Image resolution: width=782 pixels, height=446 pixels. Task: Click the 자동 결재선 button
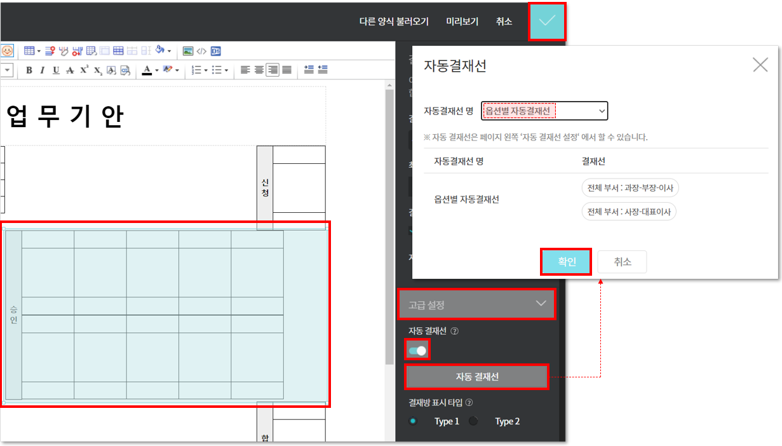477,377
